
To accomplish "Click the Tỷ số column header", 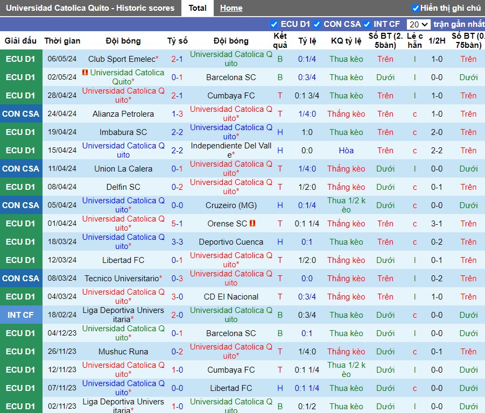I will coord(177,41).
